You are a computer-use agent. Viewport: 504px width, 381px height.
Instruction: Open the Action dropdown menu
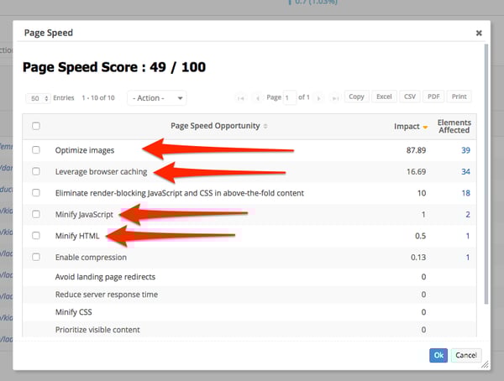tap(157, 98)
